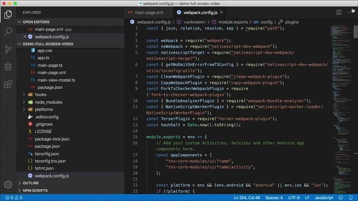Open package-lock.json file
Viewport: 358px width, 201px height.
click(52, 139)
